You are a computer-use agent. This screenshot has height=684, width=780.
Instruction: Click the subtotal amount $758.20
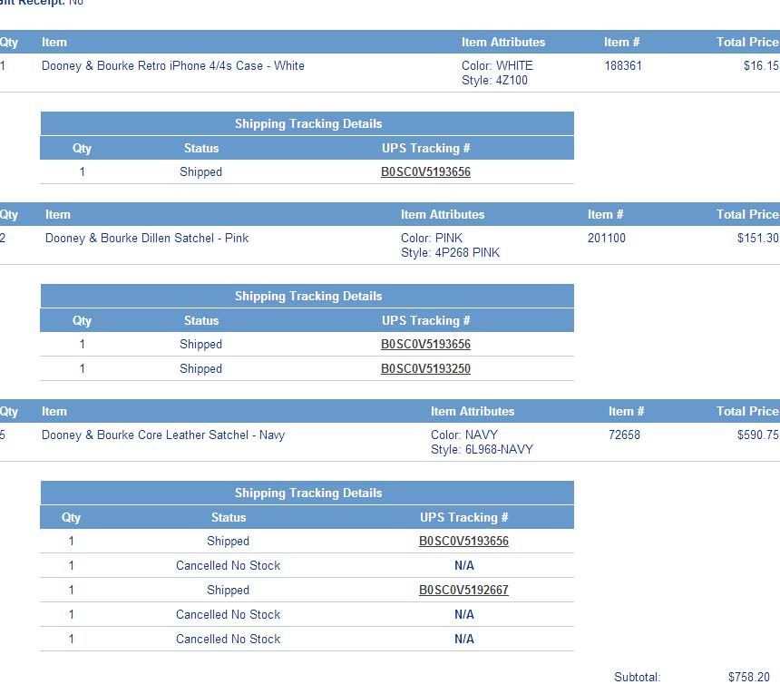748,678
